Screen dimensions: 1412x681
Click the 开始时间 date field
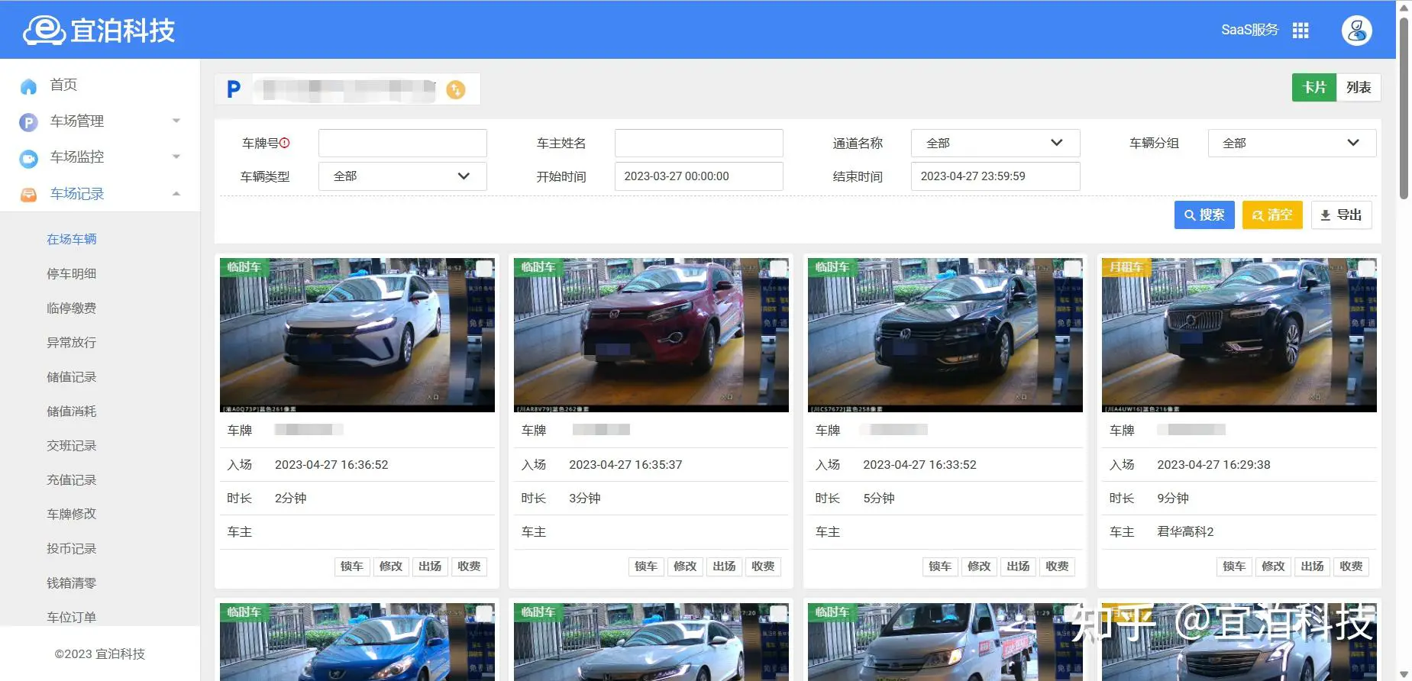pos(699,176)
